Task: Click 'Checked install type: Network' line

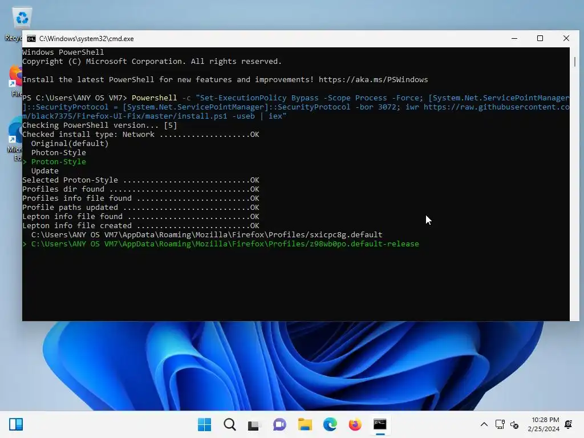Action: [141, 135]
